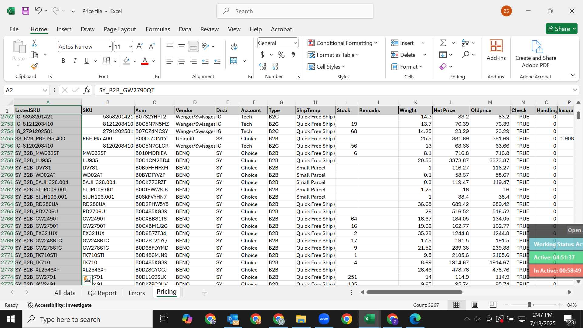Increase font size with larger A icon

pos(140,46)
